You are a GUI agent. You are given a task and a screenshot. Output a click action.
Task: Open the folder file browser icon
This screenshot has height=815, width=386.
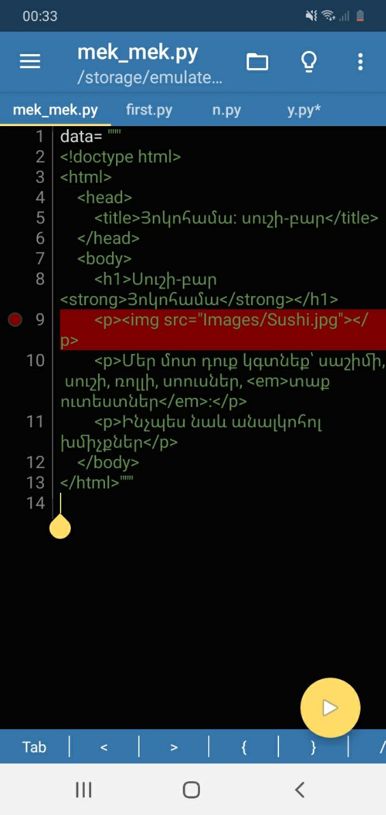tap(257, 62)
